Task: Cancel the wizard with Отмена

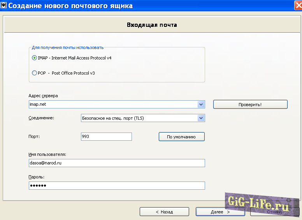Action: coord(275,212)
